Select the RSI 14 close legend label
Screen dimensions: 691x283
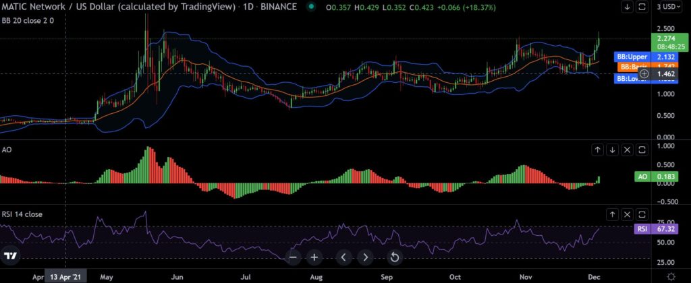pyautogui.click(x=22, y=214)
